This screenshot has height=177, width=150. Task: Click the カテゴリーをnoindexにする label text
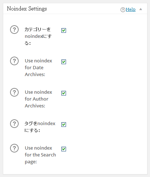click(x=38, y=36)
